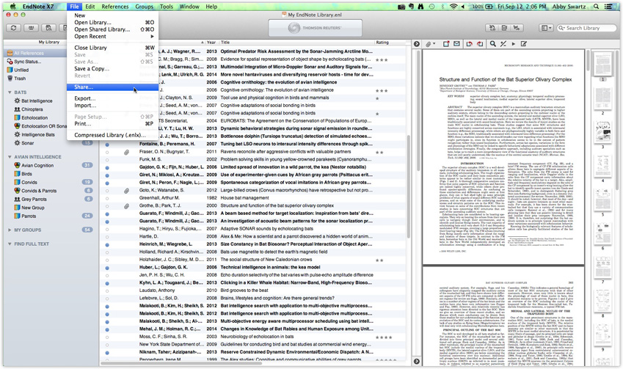Select the Chiroptera group in sidebar
Viewport: 623px width, 369px height.
coord(32,109)
